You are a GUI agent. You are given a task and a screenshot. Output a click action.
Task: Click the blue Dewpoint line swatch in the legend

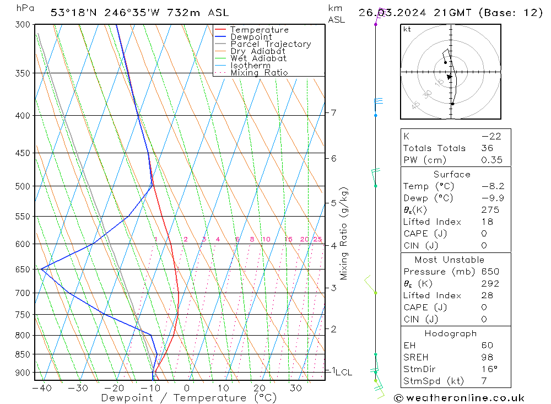[220, 36]
